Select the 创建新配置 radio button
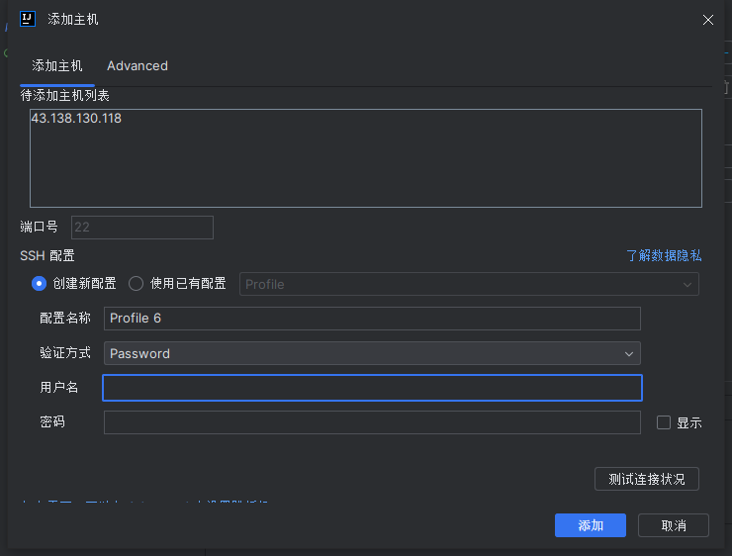This screenshot has width=732, height=556. [40, 284]
